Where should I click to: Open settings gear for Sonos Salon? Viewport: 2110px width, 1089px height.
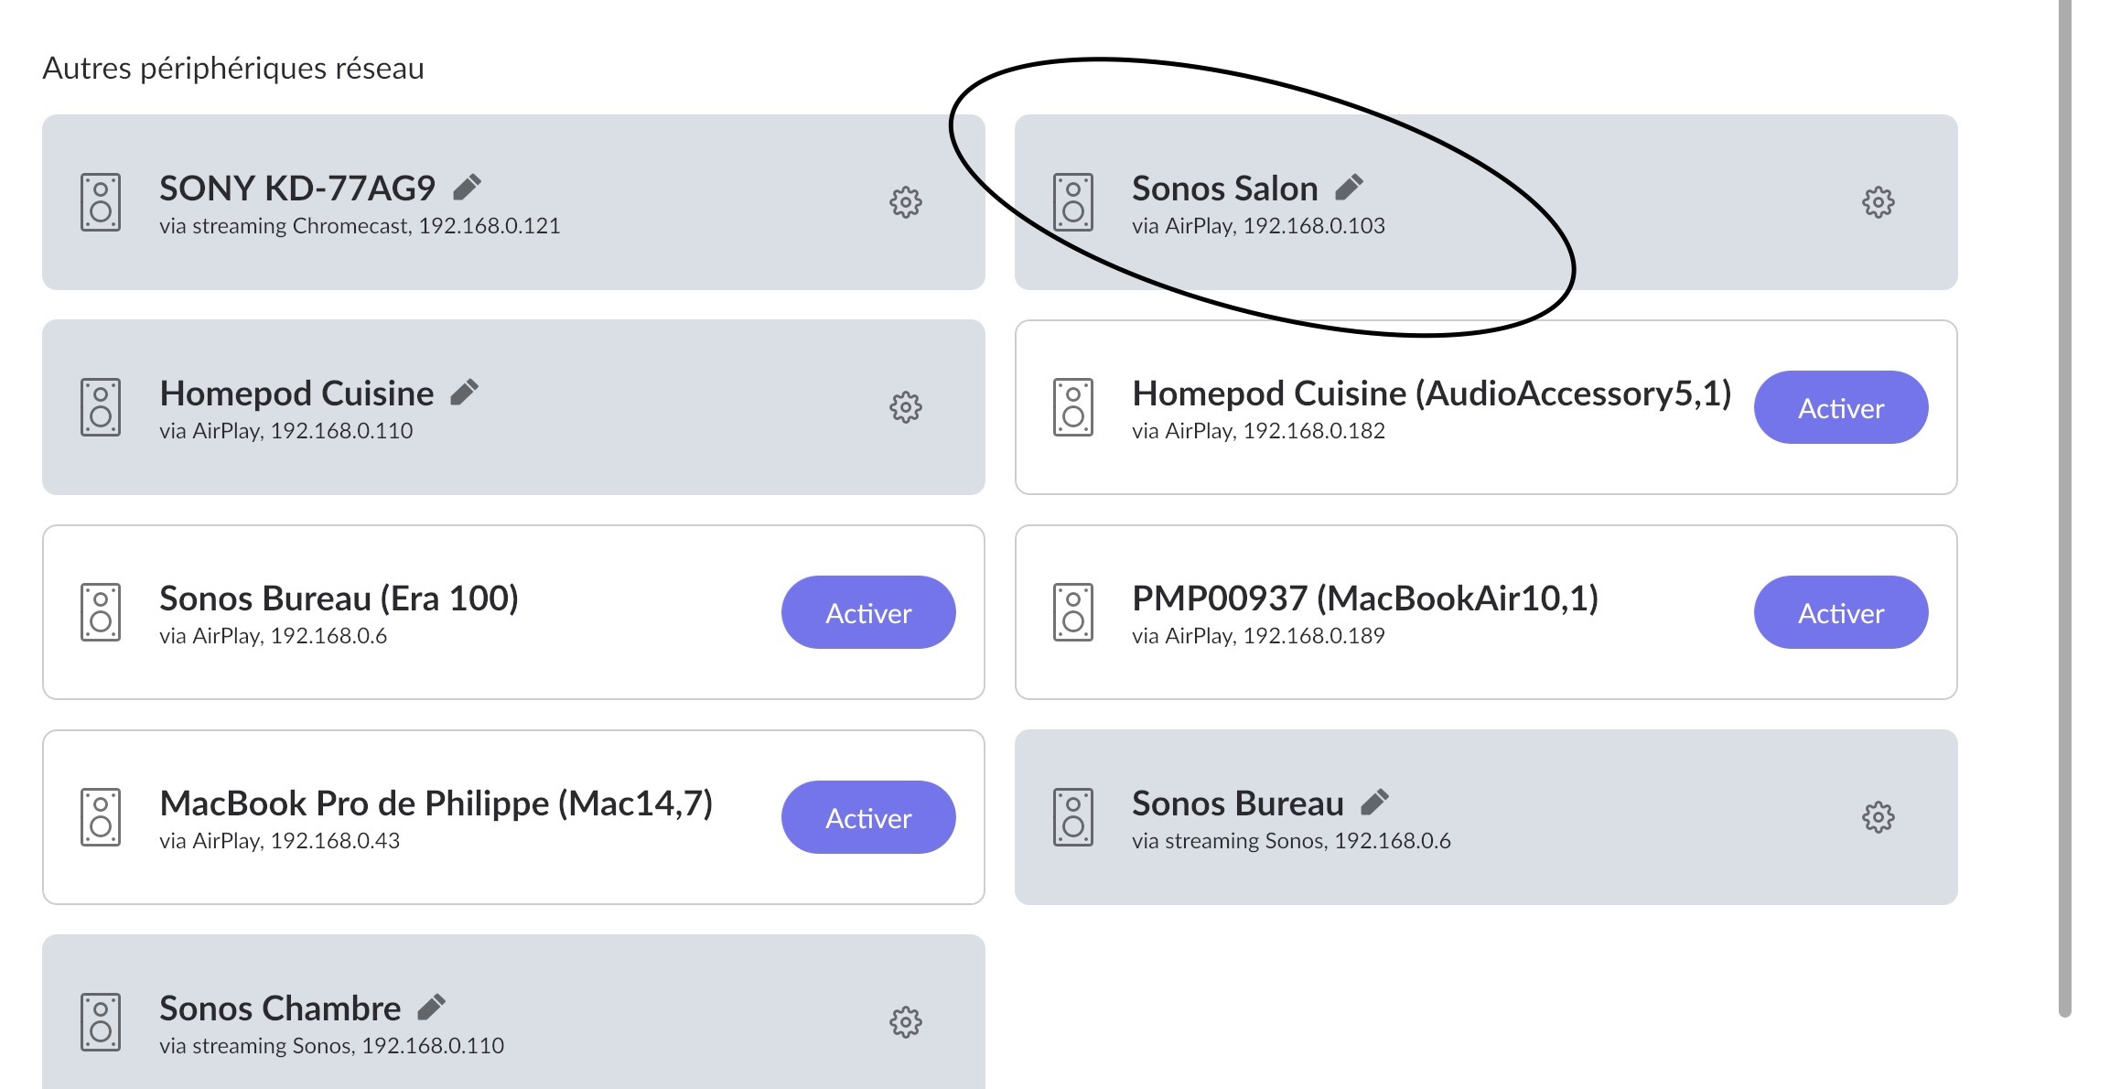(1878, 202)
